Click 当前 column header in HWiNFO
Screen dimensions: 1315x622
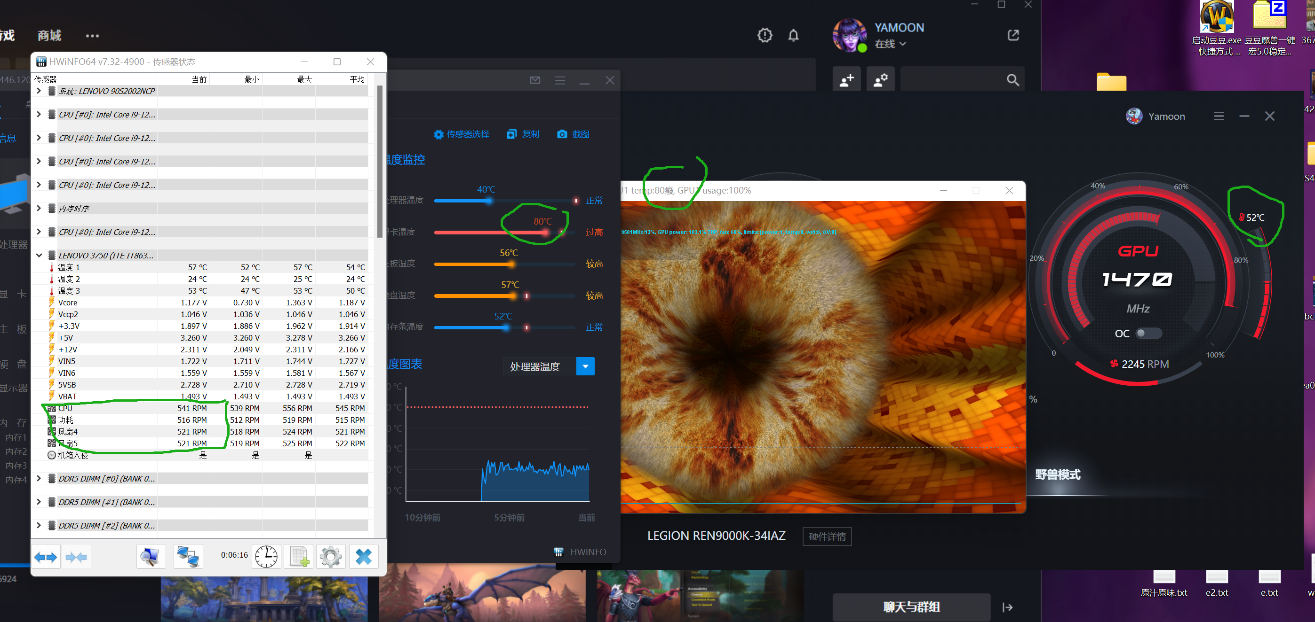199,79
